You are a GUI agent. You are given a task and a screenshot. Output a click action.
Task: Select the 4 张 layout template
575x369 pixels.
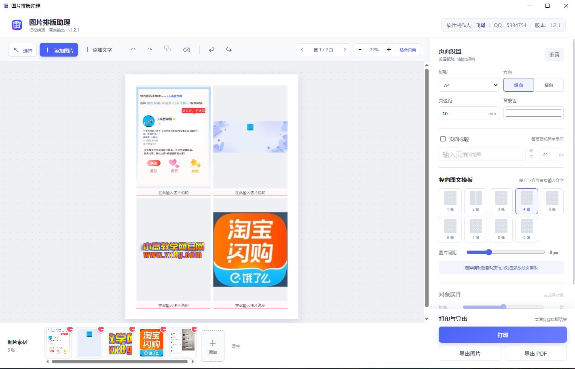pyautogui.click(x=526, y=201)
